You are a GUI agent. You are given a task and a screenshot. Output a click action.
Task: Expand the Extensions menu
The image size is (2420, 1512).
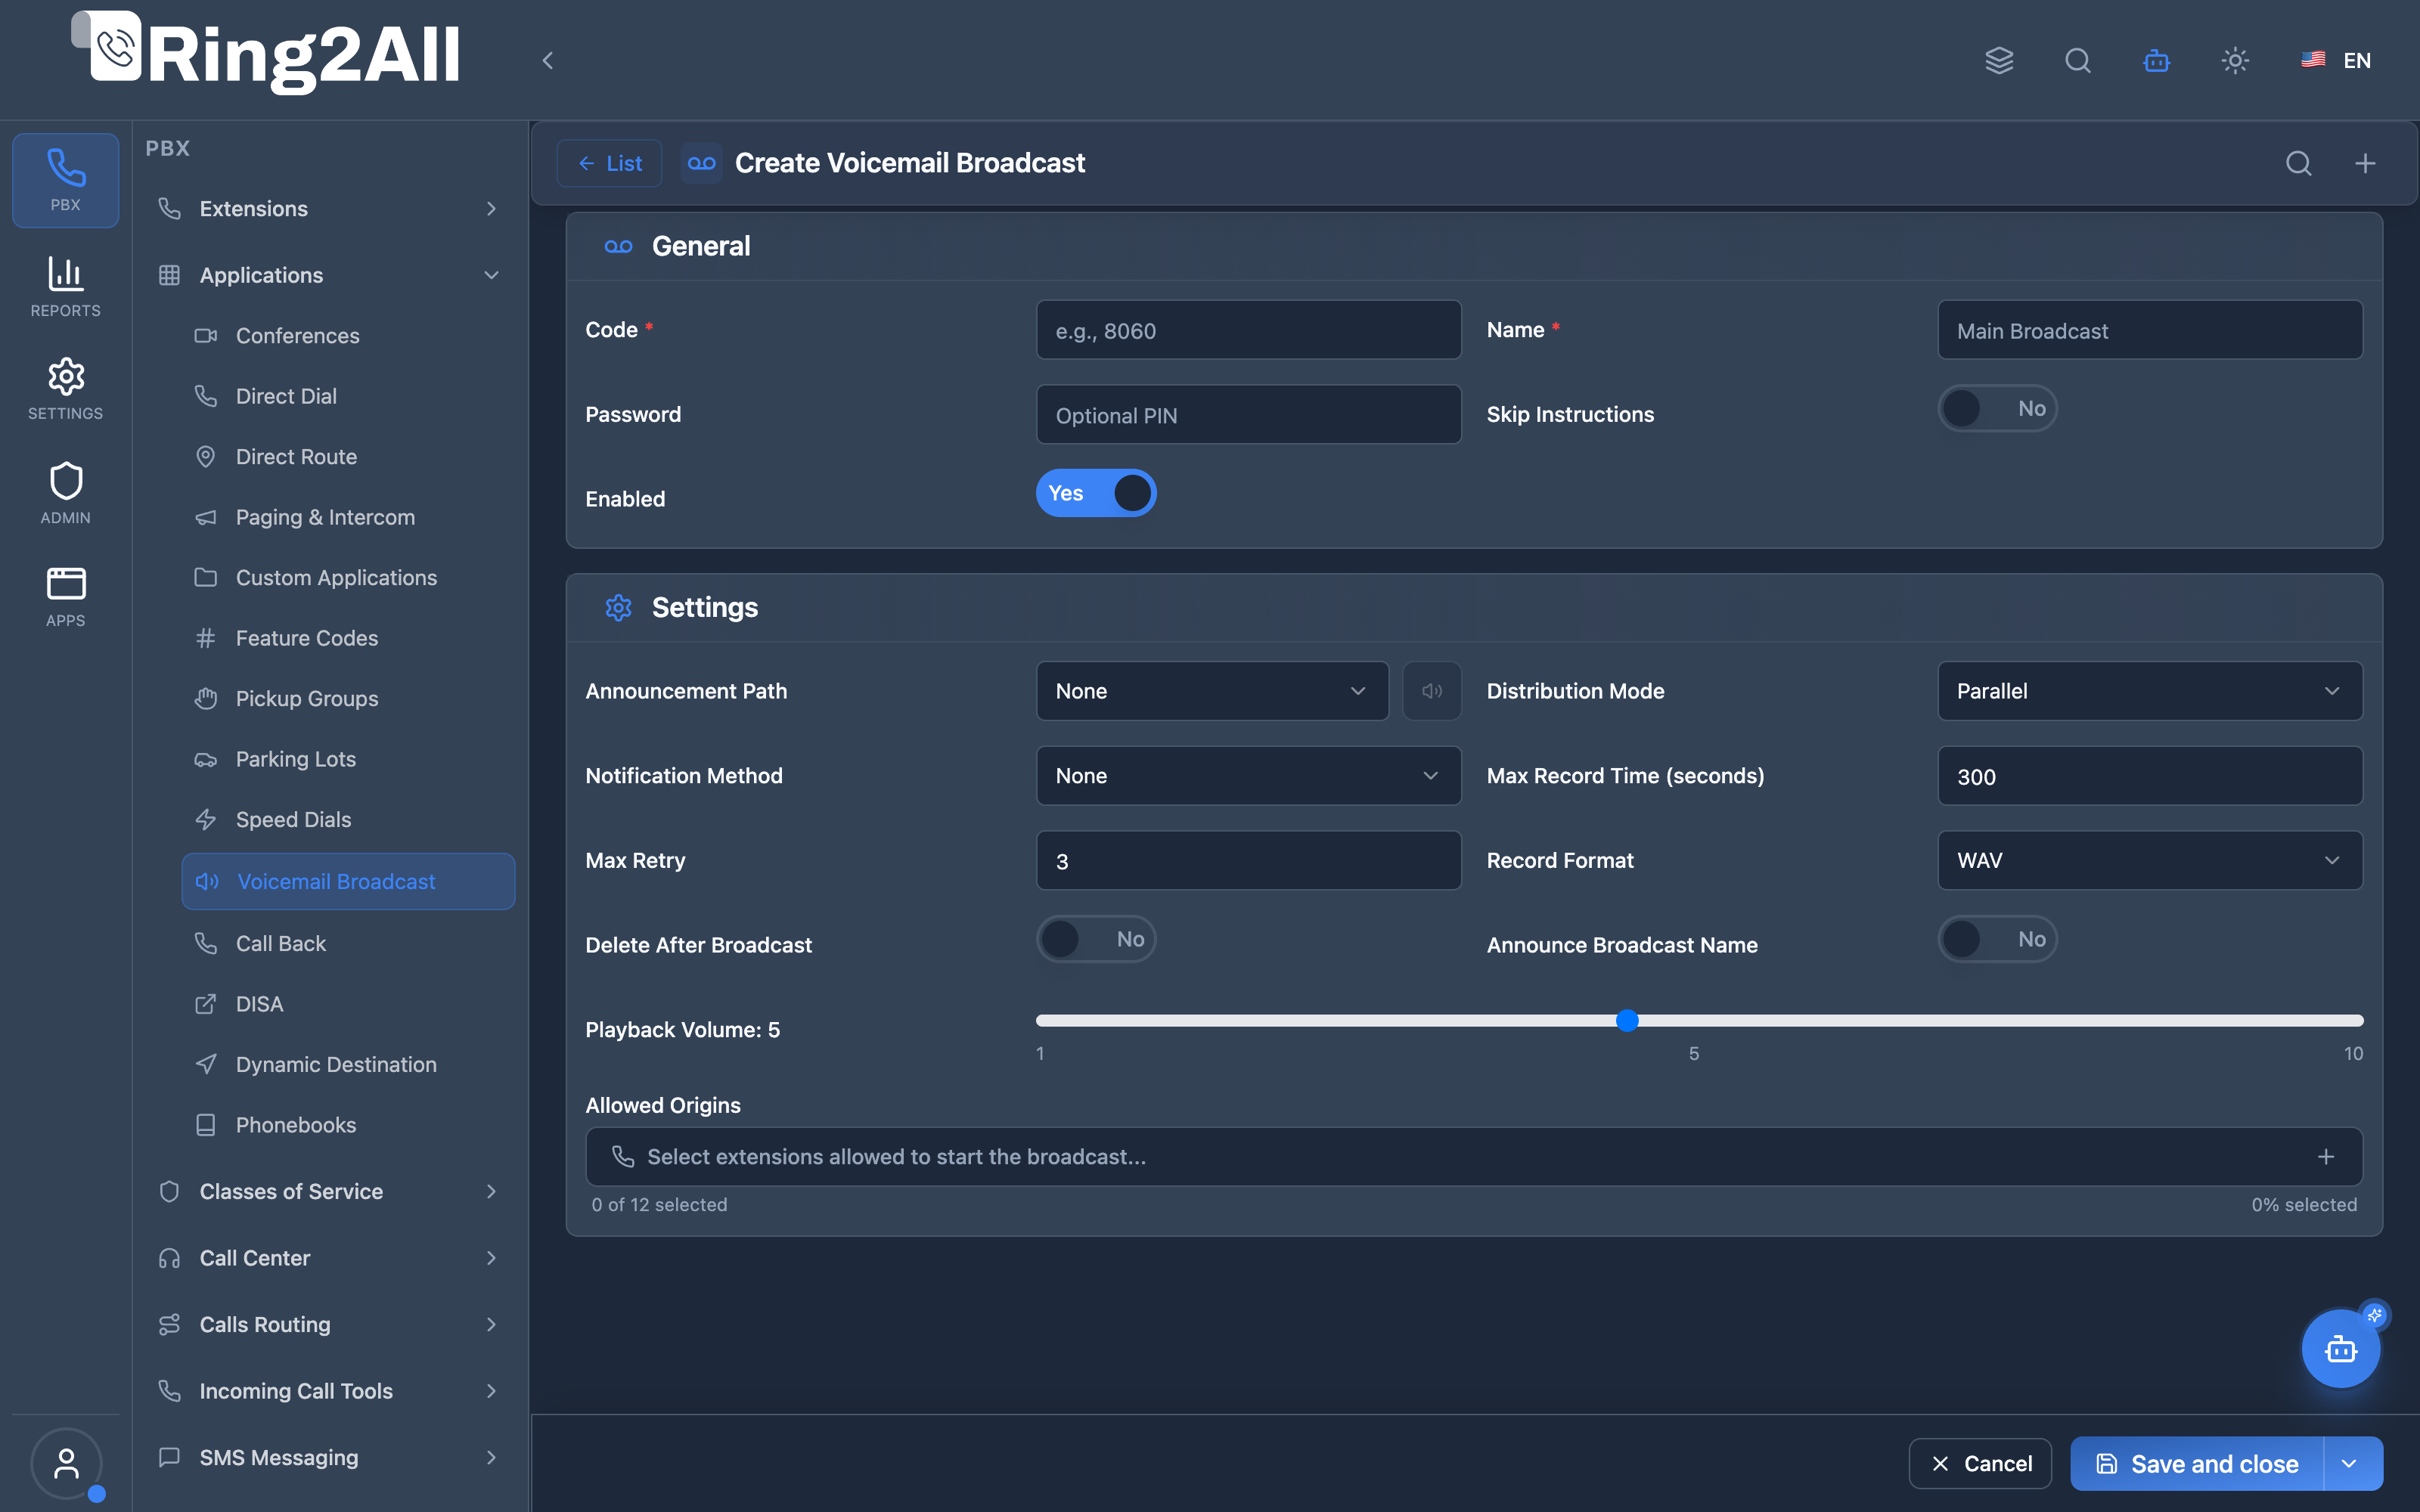pyautogui.click(x=329, y=209)
